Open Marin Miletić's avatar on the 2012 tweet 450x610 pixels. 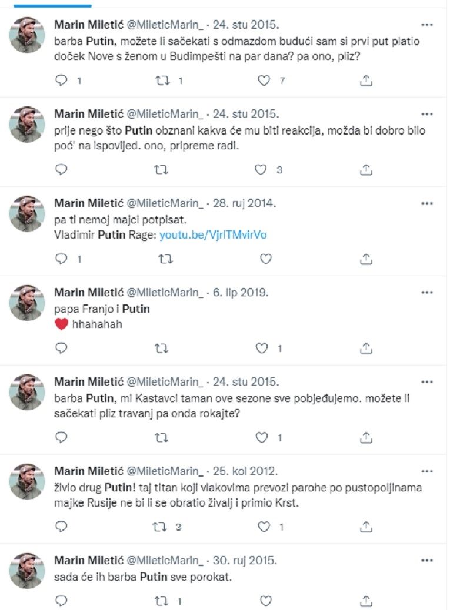[27, 481]
